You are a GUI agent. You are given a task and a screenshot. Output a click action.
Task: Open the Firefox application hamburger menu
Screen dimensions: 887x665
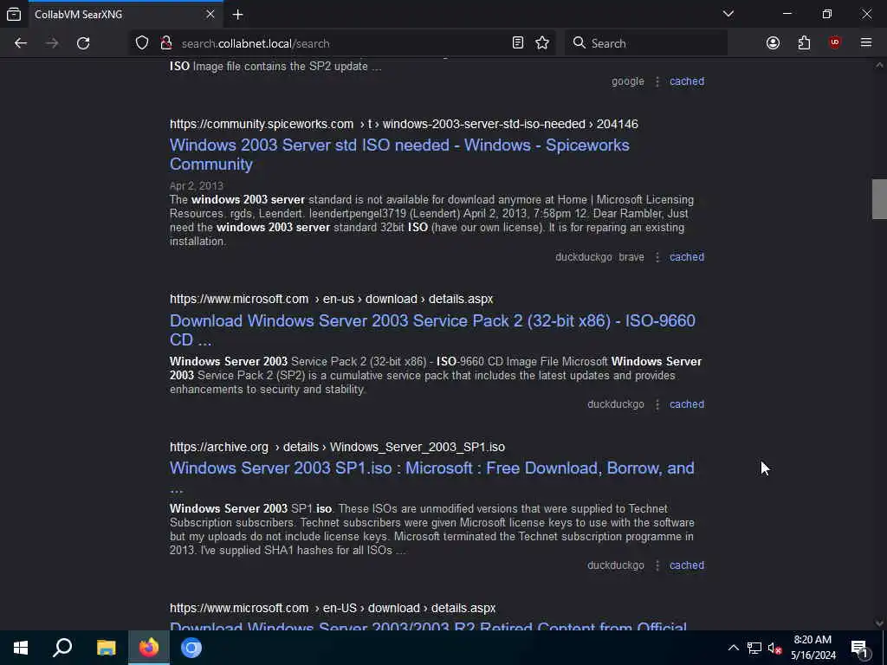tap(866, 43)
